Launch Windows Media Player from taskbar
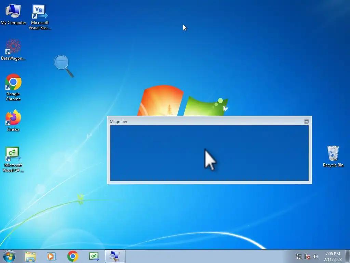Image resolution: width=350 pixels, height=263 pixels. click(x=51, y=256)
